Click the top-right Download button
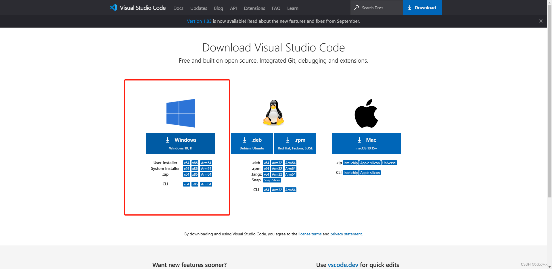This screenshot has height=269, width=552. 422,7
